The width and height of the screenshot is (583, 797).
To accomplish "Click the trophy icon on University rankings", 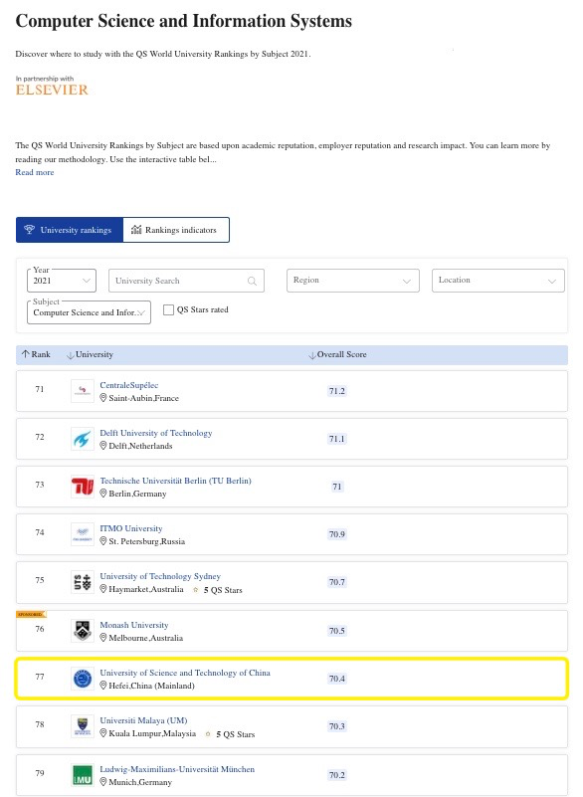I will (x=30, y=230).
